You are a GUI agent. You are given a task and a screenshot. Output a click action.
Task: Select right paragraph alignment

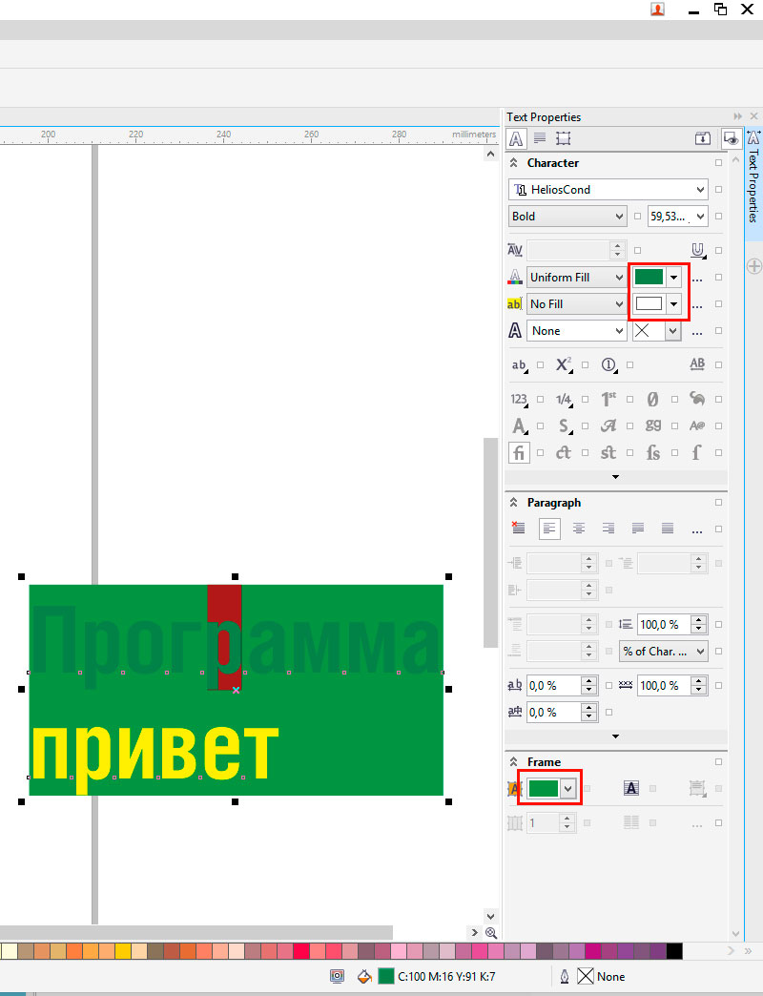608,528
